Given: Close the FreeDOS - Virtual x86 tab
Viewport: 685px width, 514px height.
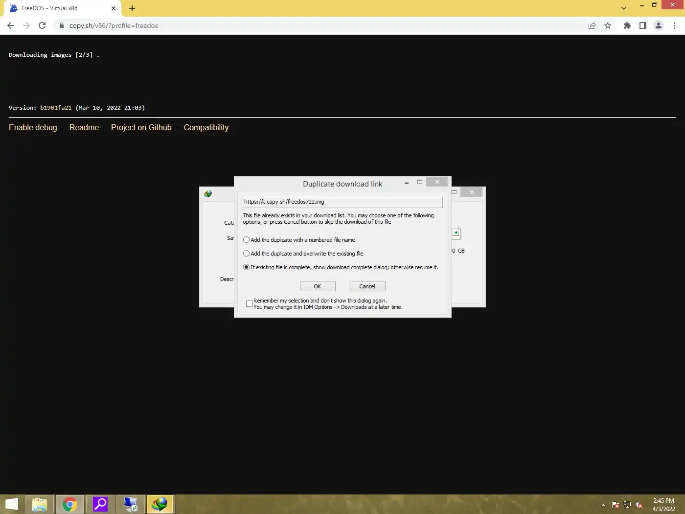Looking at the screenshot, I should 114,8.
